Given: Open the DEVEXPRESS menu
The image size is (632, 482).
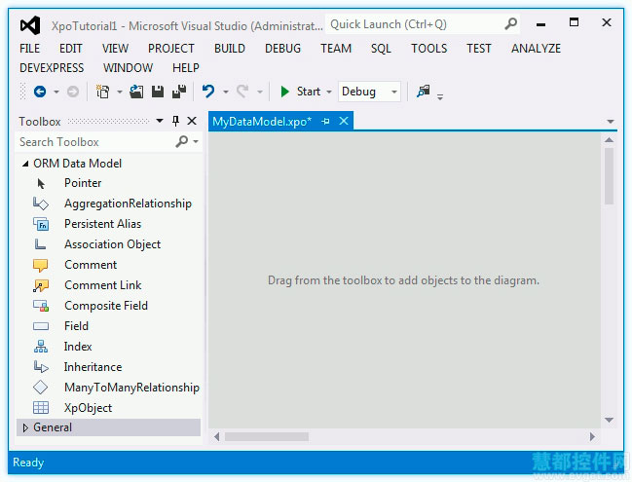Looking at the screenshot, I should (52, 68).
